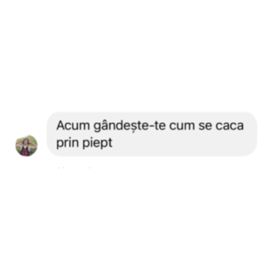Click the rounded bottom-right corner of the bubble
280x280 pixels.
click(252, 151)
